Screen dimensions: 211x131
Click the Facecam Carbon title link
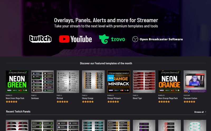[x=190, y=98]
